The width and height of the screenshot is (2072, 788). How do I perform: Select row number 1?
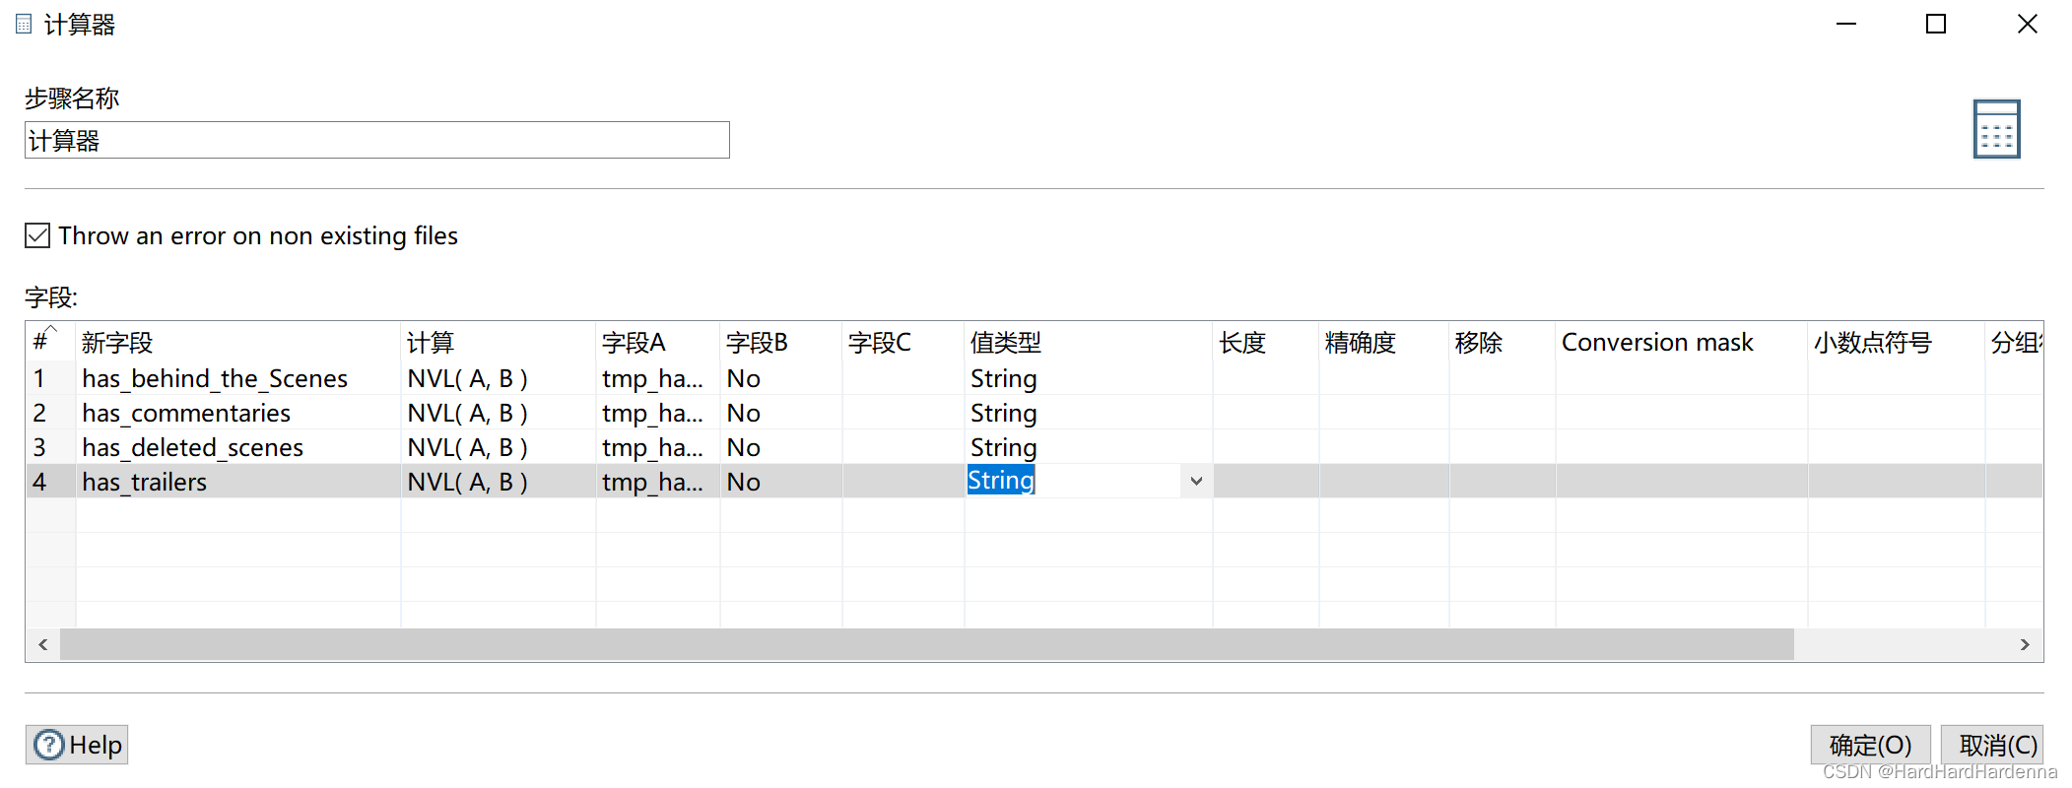tap(50, 378)
